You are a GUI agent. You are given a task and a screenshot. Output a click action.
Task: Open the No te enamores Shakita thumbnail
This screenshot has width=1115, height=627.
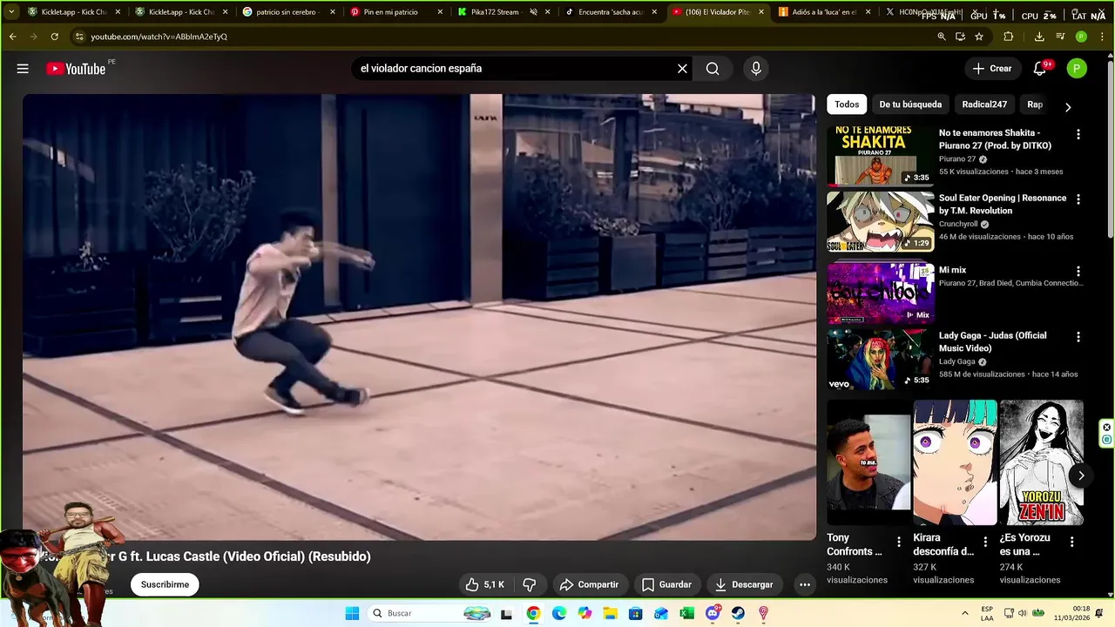point(880,156)
